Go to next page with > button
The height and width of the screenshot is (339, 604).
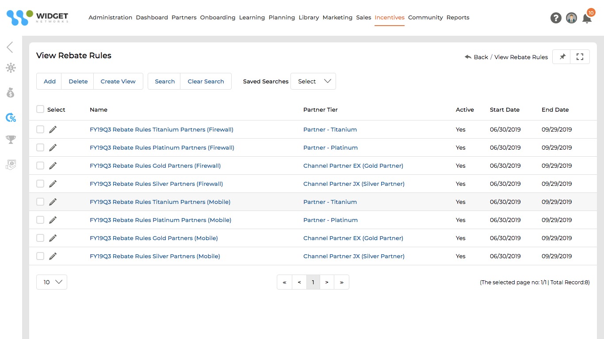(x=327, y=282)
